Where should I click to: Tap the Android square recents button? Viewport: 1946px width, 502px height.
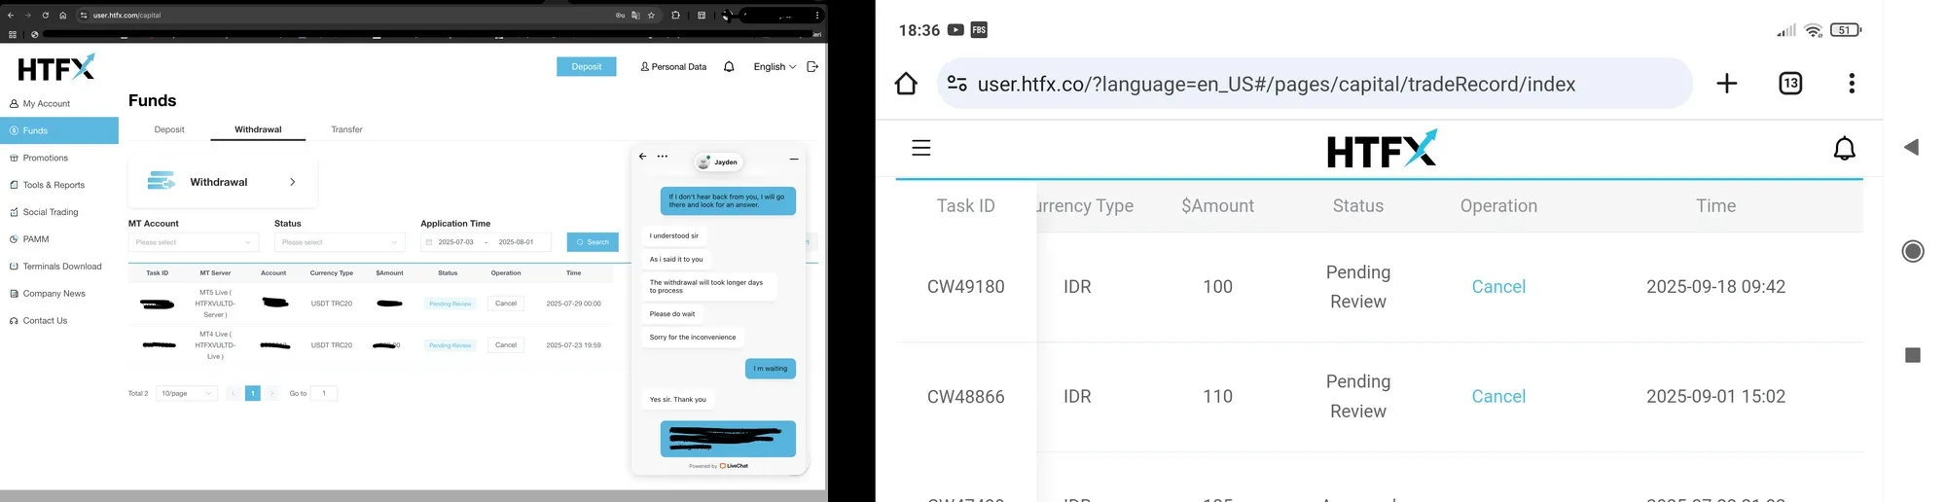[1913, 355]
